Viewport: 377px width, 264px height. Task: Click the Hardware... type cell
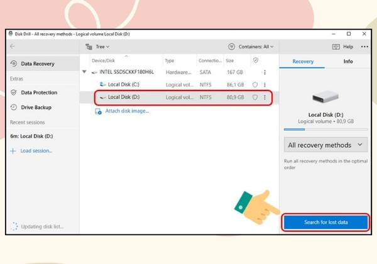coord(178,72)
